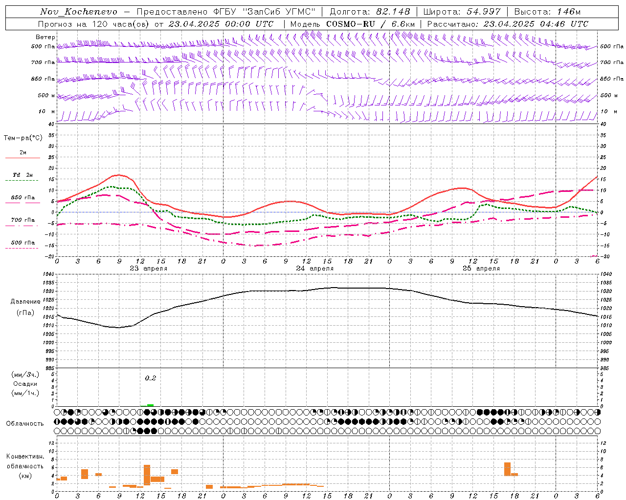Click the '500 гПа' temperature legend entry
The image size is (626, 500).
coord(22,243)
